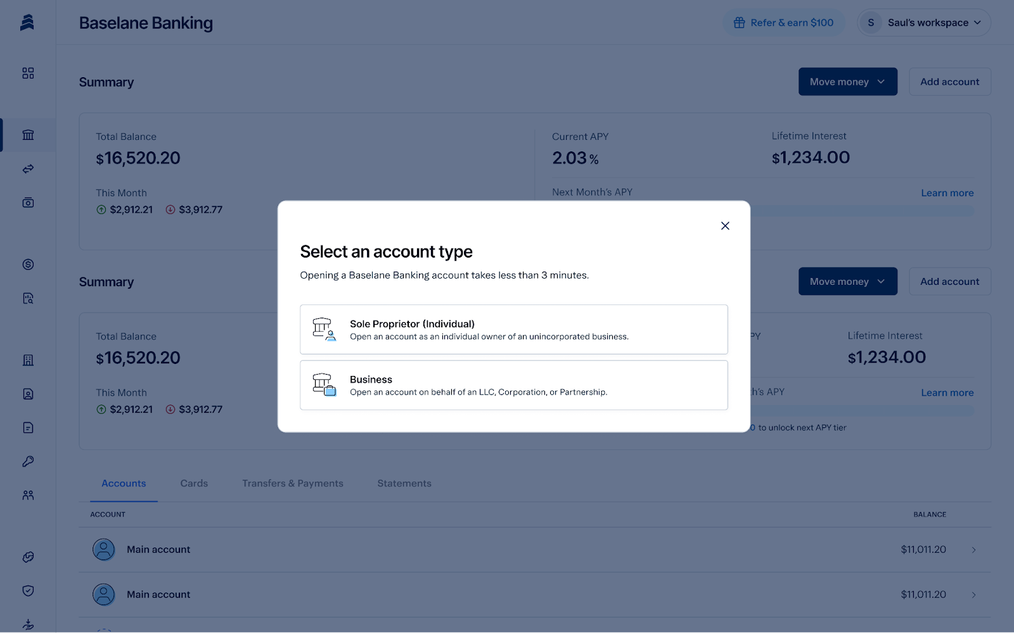Screen dimensions: 1014x633
Task: Open the Transfers & Payments tab
Action: 293,484
